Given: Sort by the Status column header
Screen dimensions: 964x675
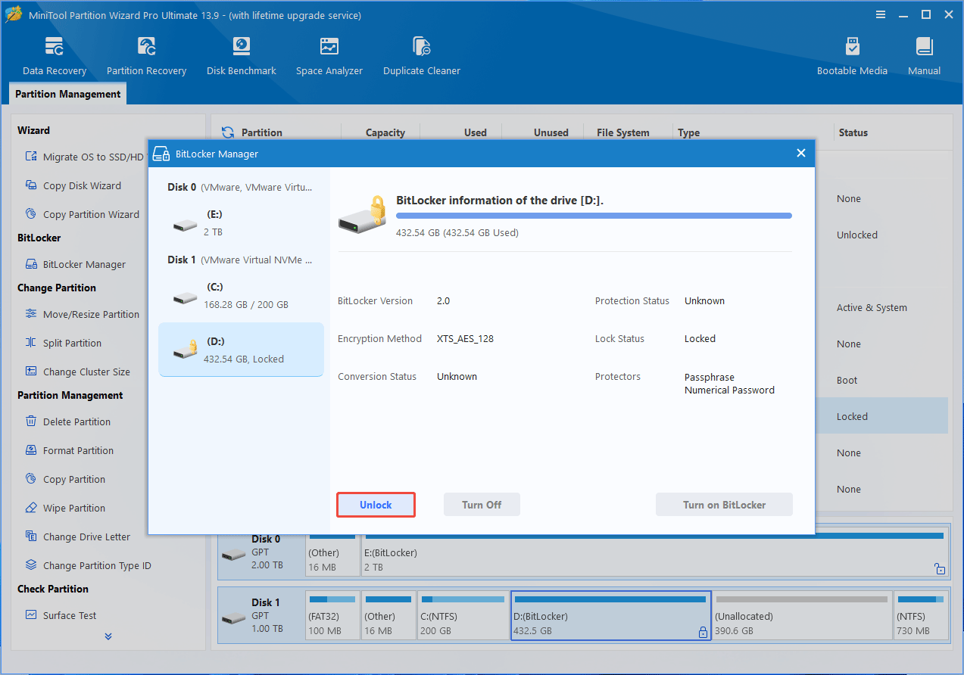Looking at the screenshot, I should click(x=853, y=132).
